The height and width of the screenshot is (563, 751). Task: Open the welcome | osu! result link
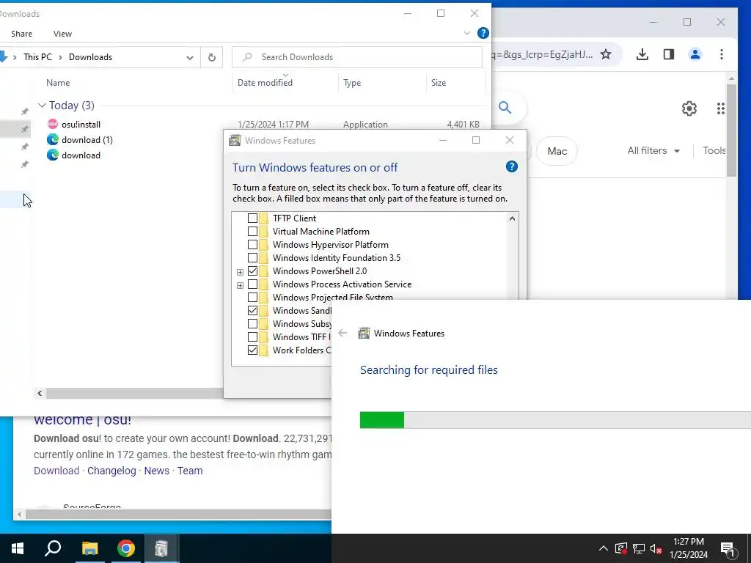(x=82, y=420)
